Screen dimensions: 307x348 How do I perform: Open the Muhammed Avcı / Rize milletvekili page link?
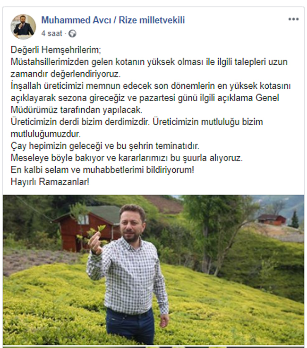[113, 20]
